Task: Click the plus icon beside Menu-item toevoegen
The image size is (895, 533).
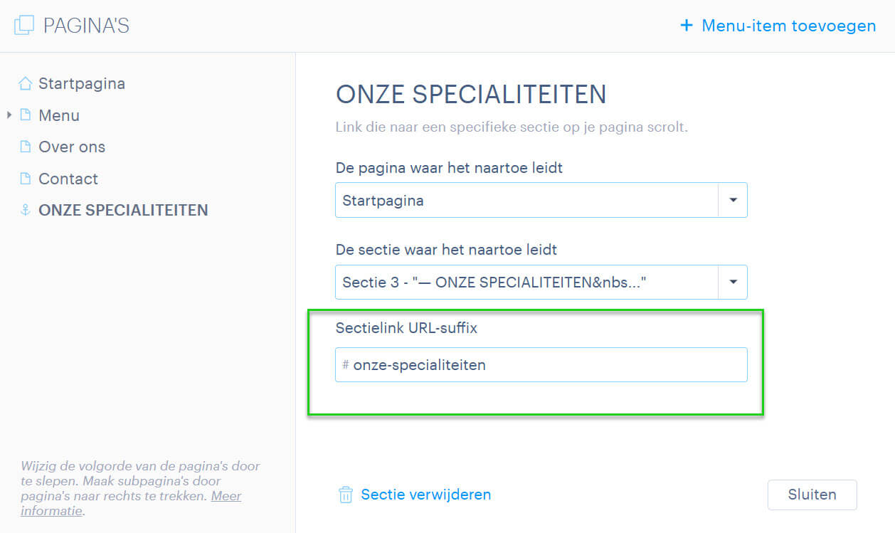Action: [x=687, y=26]
